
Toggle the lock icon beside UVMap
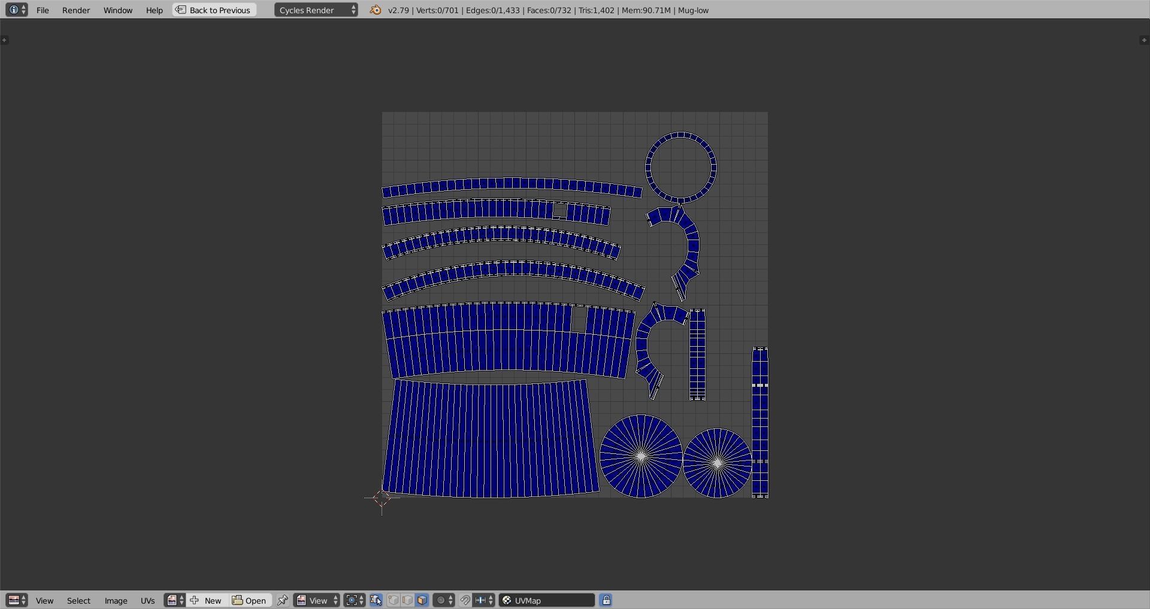coord(606,601)
